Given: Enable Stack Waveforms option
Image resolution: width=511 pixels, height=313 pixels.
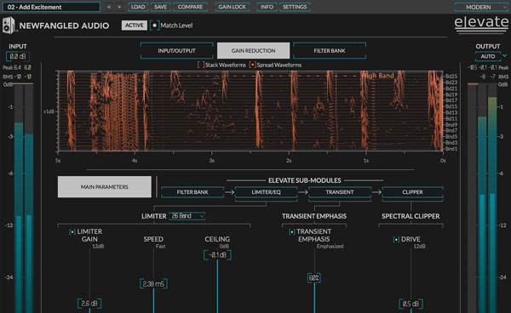Looking at the screenshot, I should pyautogui.click(x=201, y=65).
